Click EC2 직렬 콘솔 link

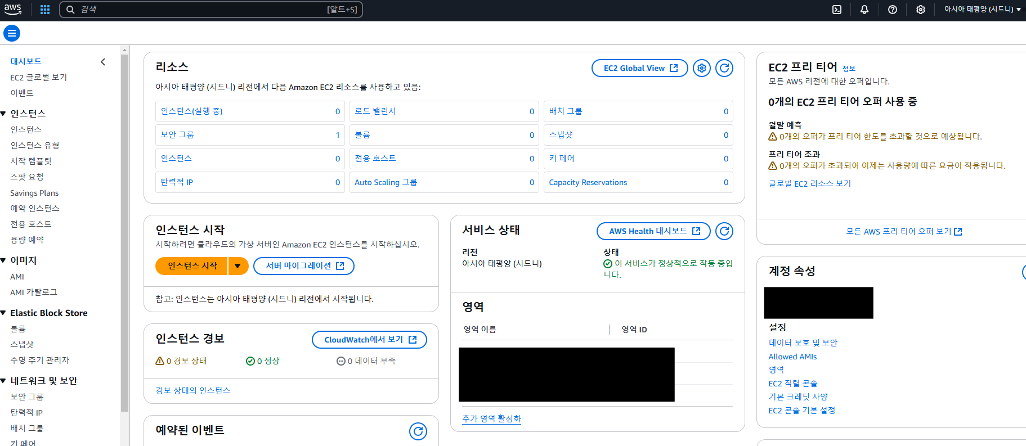point(793,384)
